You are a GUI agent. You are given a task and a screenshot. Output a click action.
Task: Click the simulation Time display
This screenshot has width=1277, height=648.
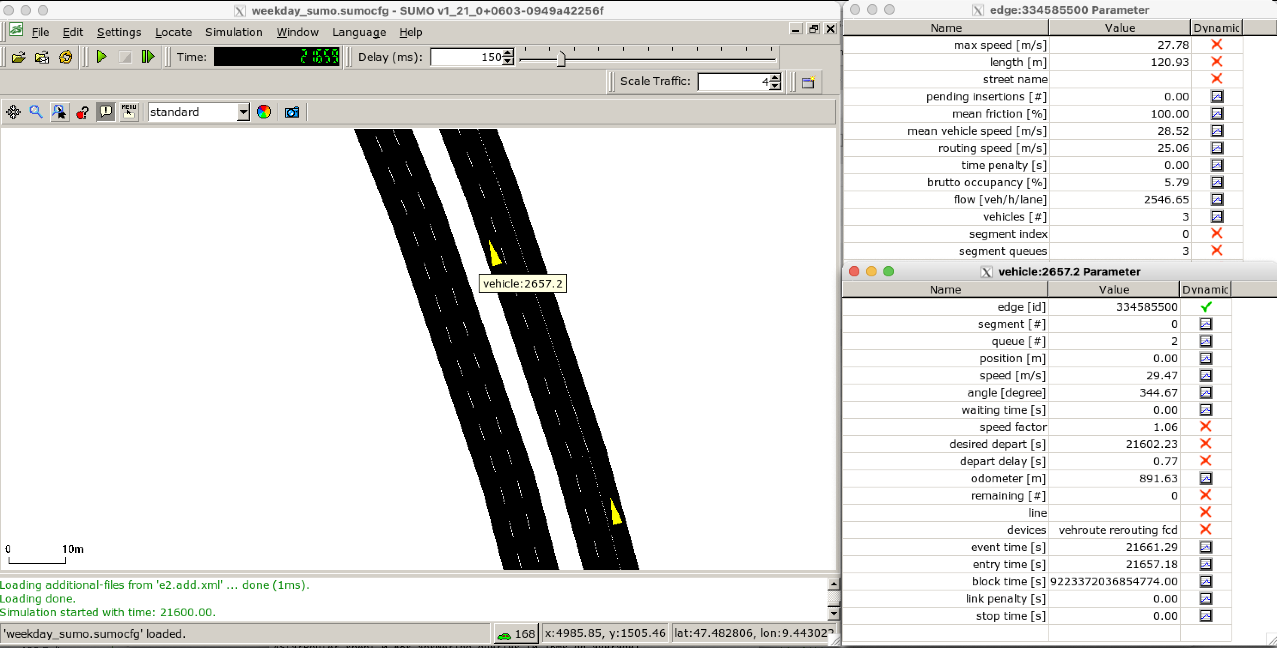tap(277, 57)
